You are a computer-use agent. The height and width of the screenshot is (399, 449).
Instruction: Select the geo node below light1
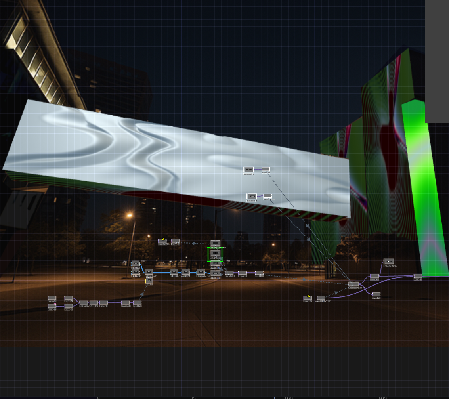(215, 273)
